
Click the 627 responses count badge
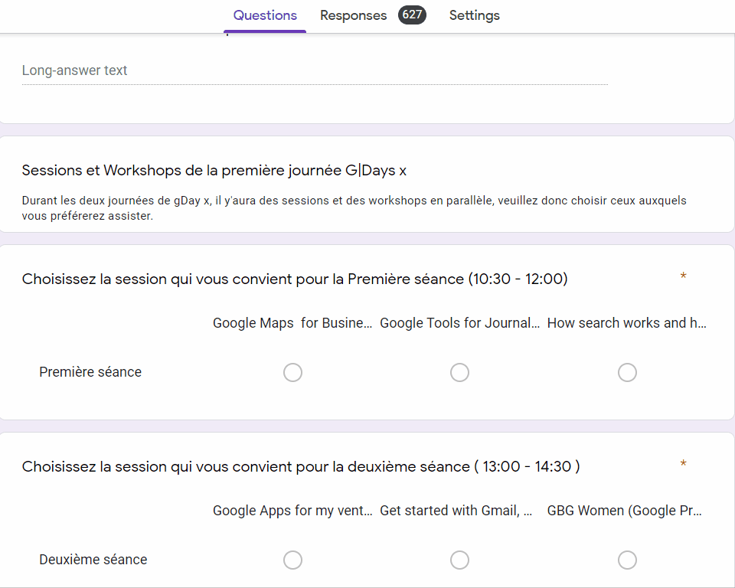(412, 15)
